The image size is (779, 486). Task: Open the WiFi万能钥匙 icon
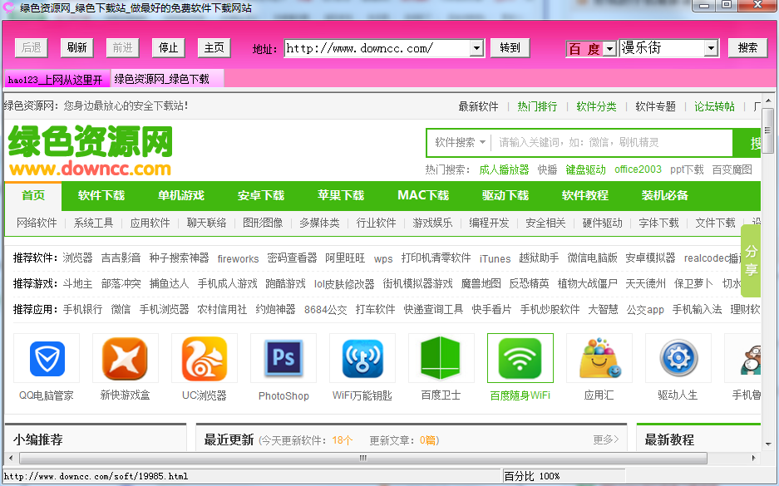click(362, 358)
